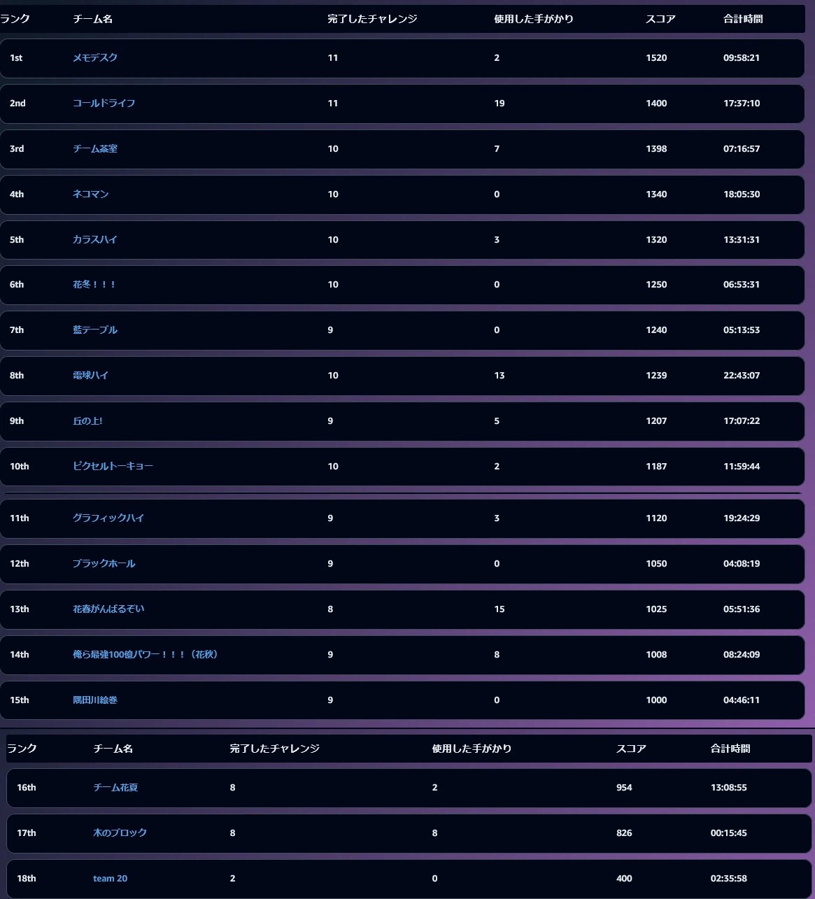Open the team 20 link

click(x=111, y=879)
